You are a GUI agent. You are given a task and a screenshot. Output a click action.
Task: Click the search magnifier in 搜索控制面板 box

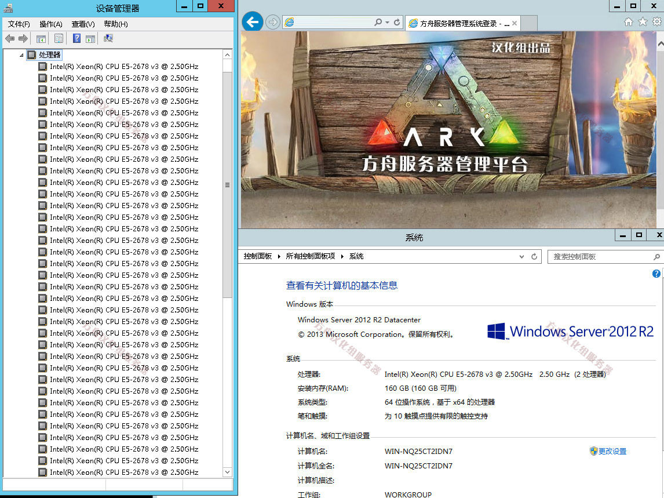click(x=656, y=257)
